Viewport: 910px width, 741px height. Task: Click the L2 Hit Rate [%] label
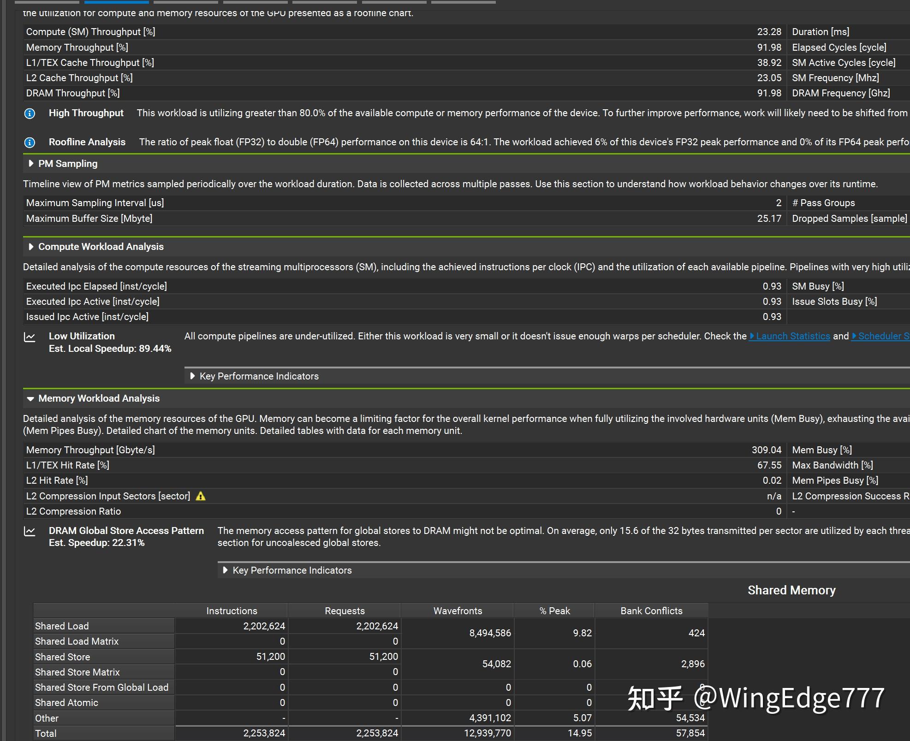[x=57, y=480]
